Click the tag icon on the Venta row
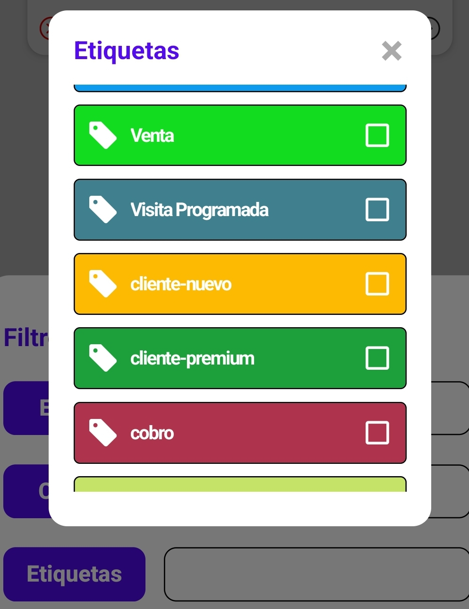The height and width of the screenshot is (609, 469). [x=102, y=135]
